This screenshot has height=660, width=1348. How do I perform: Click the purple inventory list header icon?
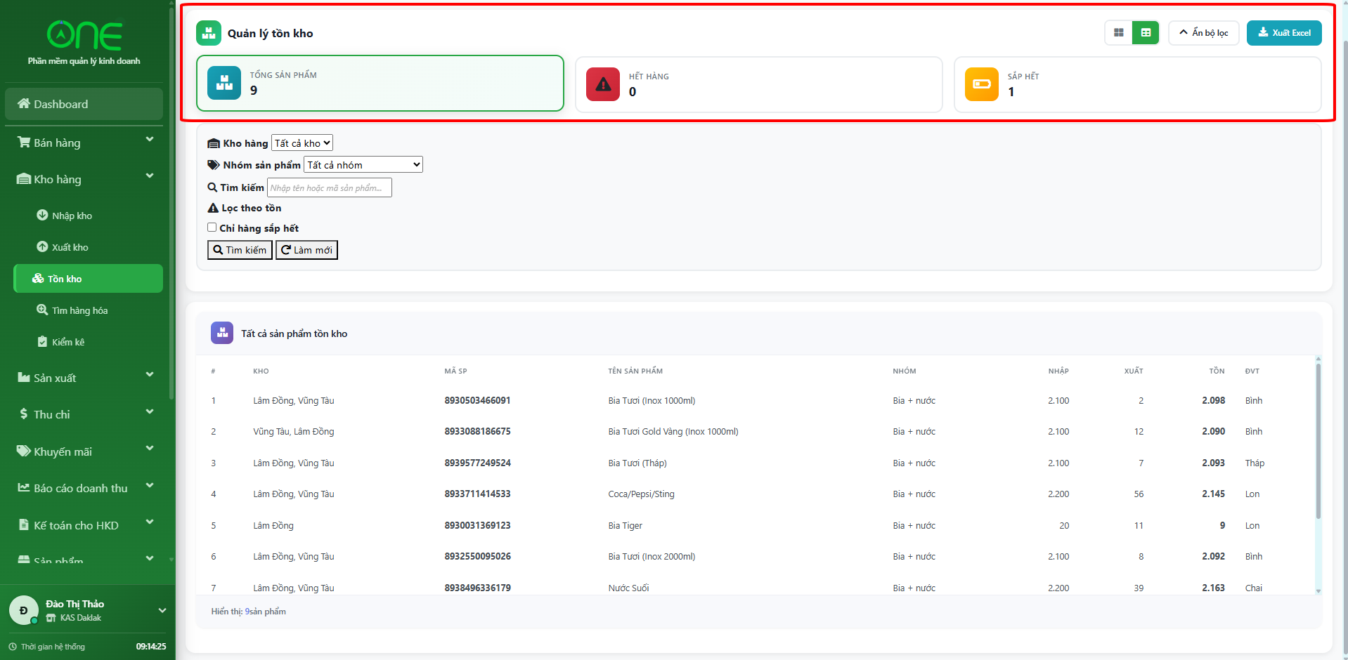[222, 333]
